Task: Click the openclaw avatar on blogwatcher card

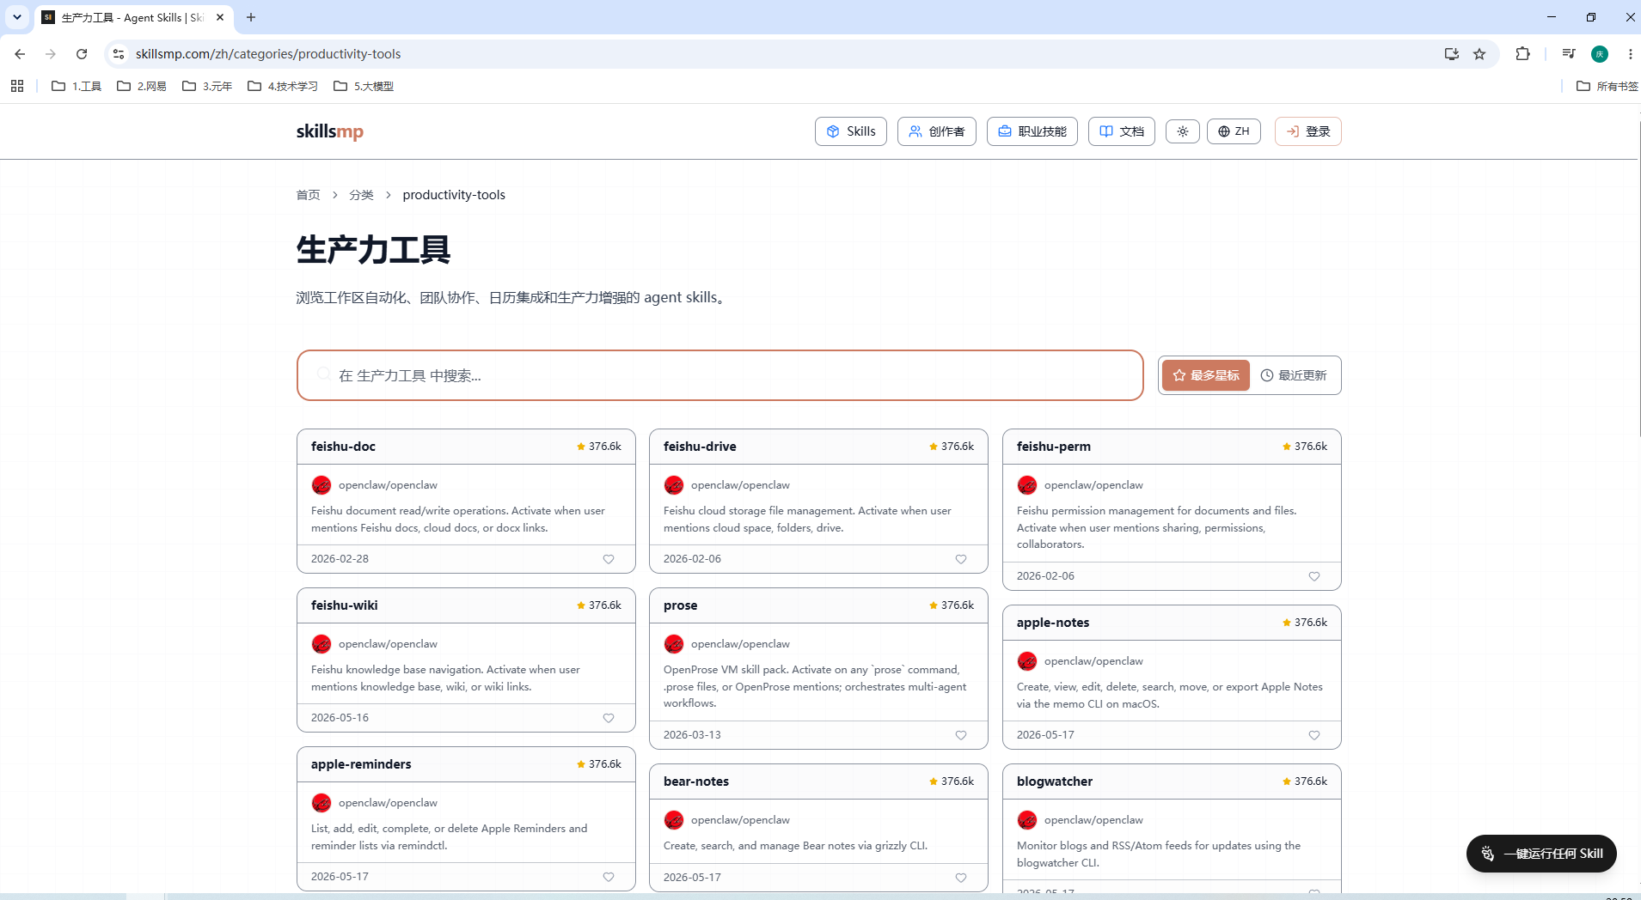Action: 1027,820
